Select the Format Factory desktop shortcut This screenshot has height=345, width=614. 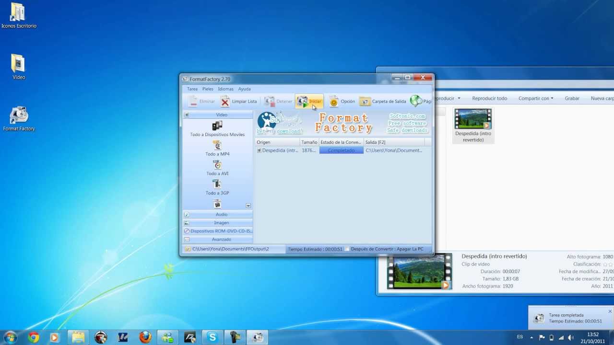click(x=19, y=119)
